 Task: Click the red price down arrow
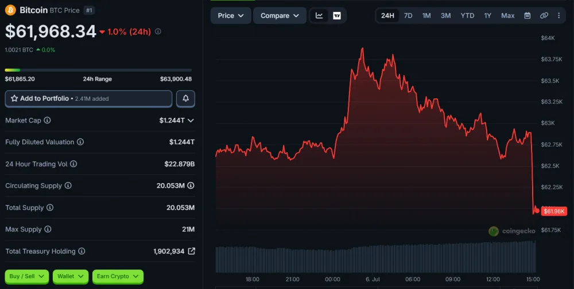tap(102, 32)
